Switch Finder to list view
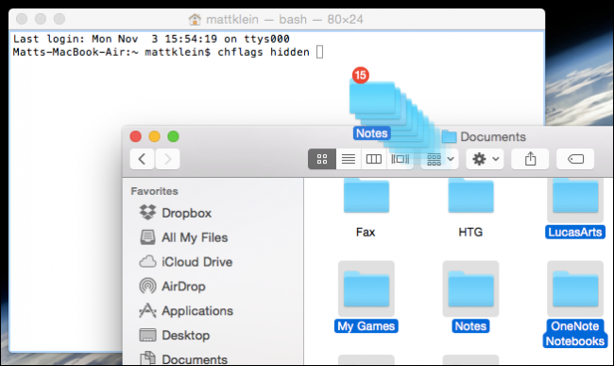 tap(349, 159)
